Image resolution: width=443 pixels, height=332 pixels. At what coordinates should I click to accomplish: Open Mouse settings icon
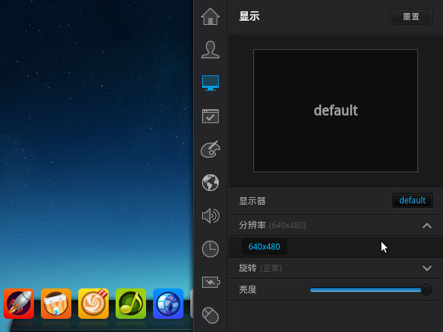pos(210,315)
